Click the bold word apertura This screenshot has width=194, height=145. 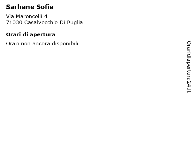tap(42, 35)
